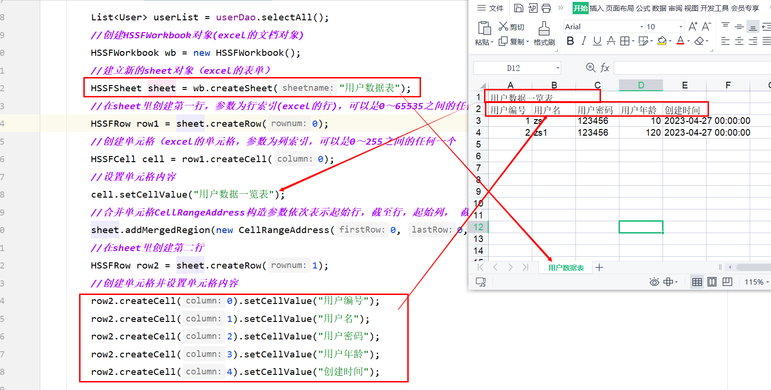Go to next sheet arrow
The width and height of the screenshot is (771, 390).
510,267
